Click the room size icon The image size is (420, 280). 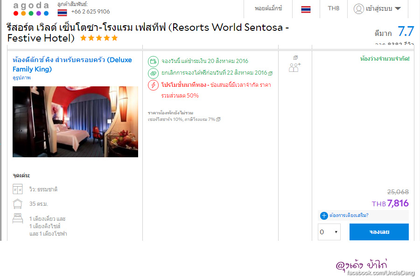click(18, 204)
